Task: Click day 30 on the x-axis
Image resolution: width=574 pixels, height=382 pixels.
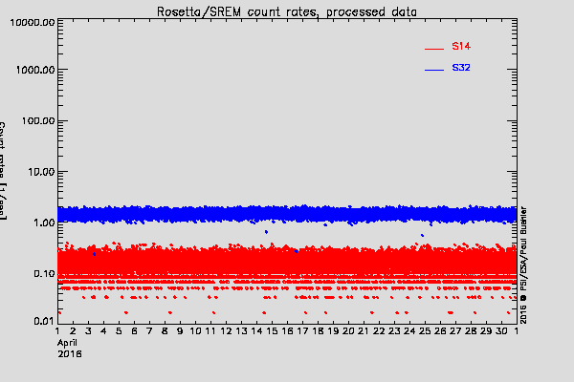Action: [501, 331]
